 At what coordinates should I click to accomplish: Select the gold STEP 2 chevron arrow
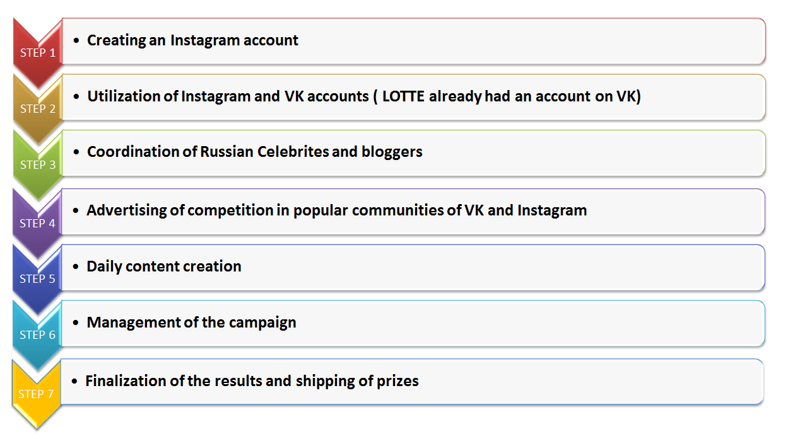(37, 109)
